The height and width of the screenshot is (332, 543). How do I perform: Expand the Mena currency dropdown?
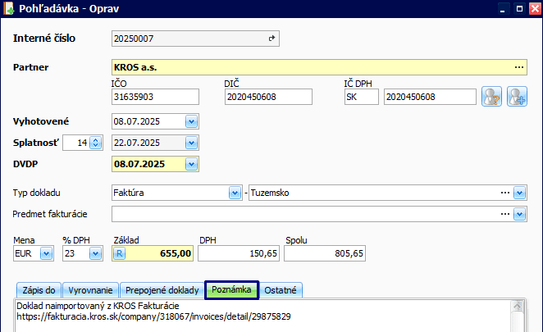tap(46, 254)
